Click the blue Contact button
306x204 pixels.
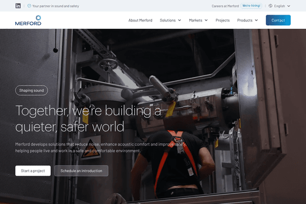pos(278,20)
